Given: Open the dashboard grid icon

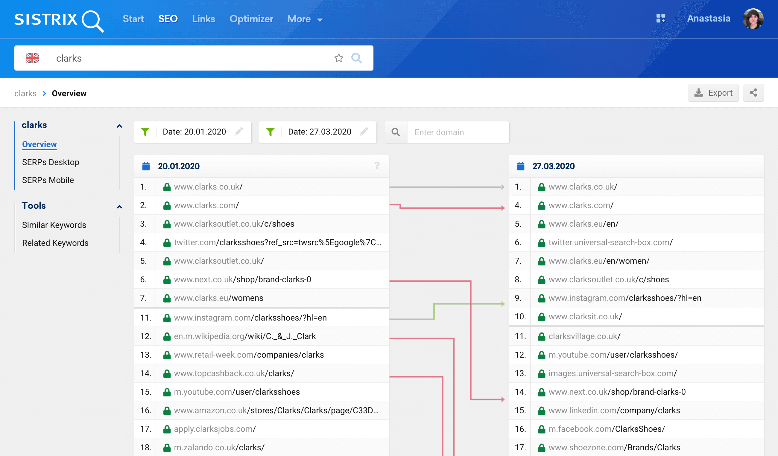Looking at the screenshot, I should tap(660, 18).
